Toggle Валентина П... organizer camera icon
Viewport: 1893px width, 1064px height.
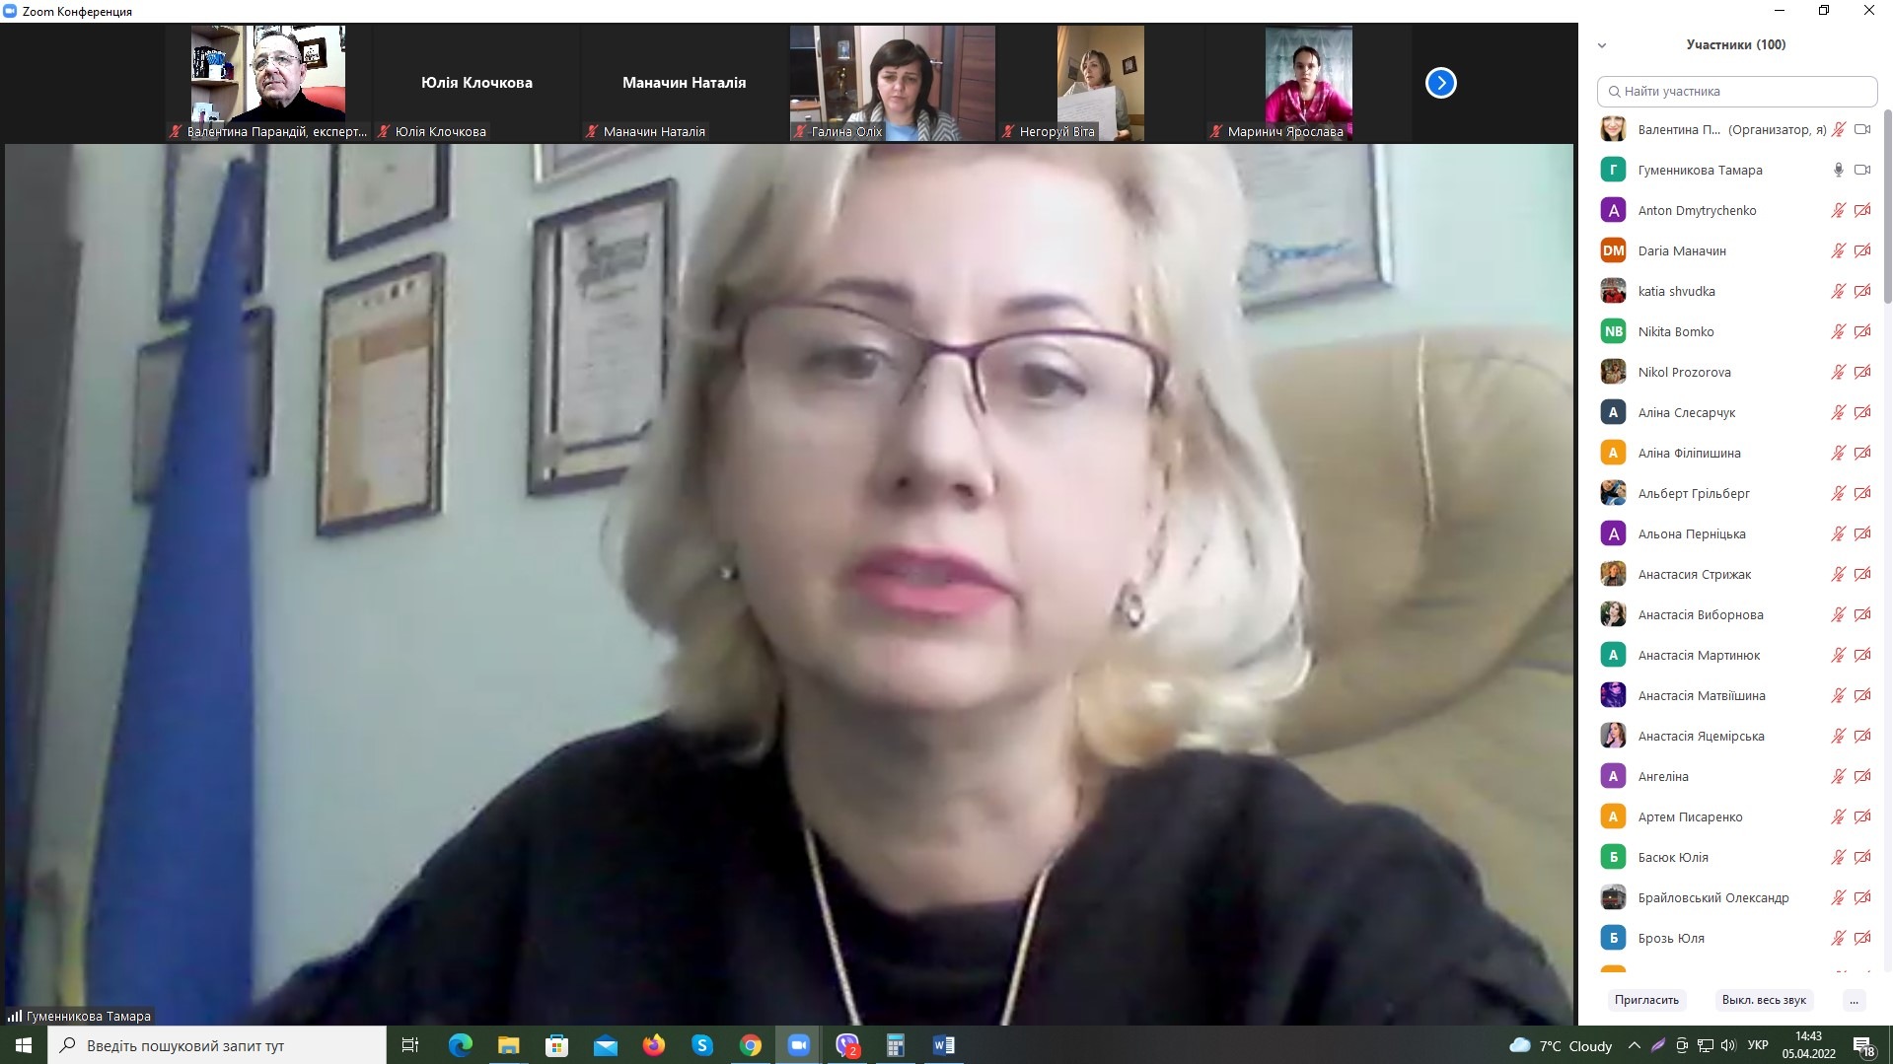coord(1862,129)
